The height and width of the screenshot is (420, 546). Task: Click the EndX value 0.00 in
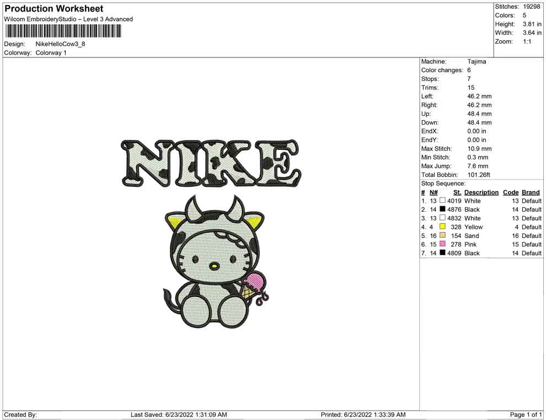(x=477, y=131)
